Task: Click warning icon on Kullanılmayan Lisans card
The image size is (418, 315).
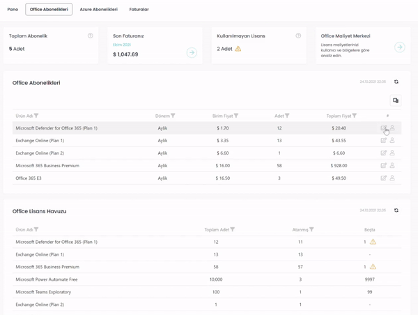Action: (x=238, y=49)
